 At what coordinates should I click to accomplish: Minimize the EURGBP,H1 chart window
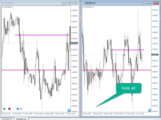point(64,3)
